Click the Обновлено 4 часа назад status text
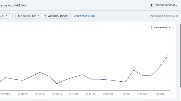The image size is (181, 101). [x=164, y=16]
